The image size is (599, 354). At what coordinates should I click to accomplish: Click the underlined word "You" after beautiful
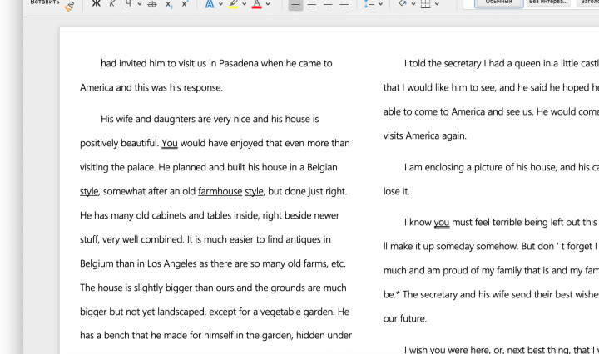click(x=170, y=144)
